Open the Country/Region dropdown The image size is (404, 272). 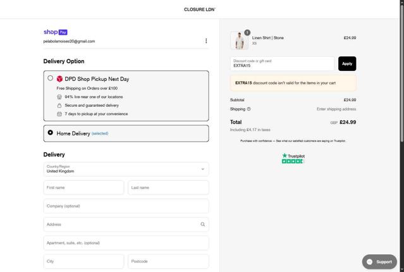click(126, 169)
